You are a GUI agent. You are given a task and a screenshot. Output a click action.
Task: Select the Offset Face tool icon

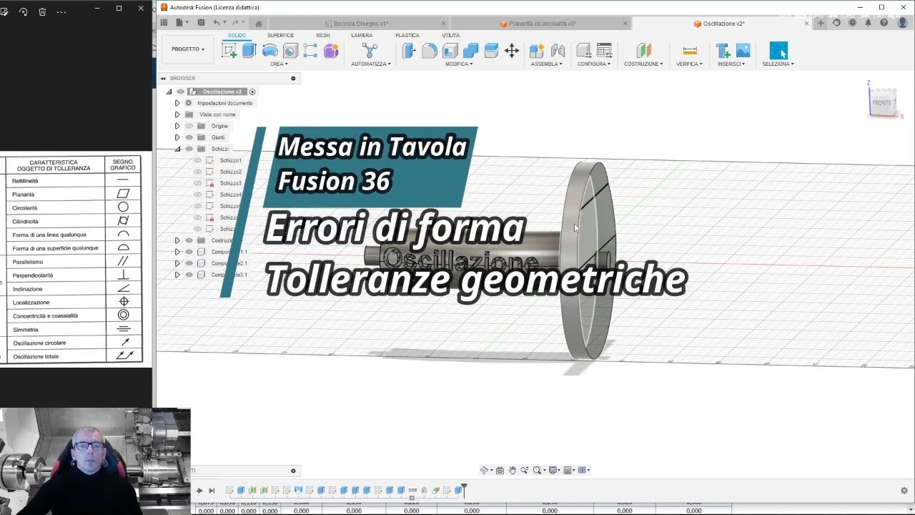pyautogui.click(x=491, y=50)
